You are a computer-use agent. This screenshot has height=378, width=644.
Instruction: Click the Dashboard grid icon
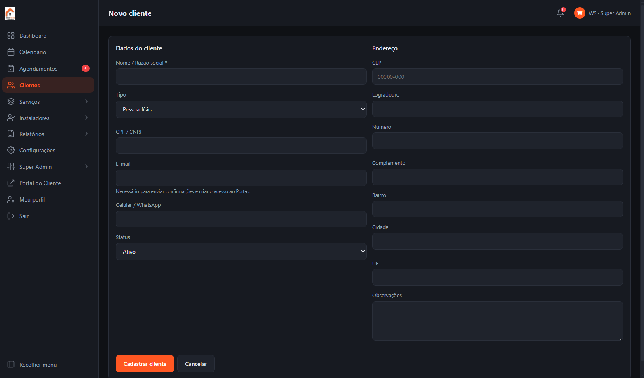tap(11, 36)
